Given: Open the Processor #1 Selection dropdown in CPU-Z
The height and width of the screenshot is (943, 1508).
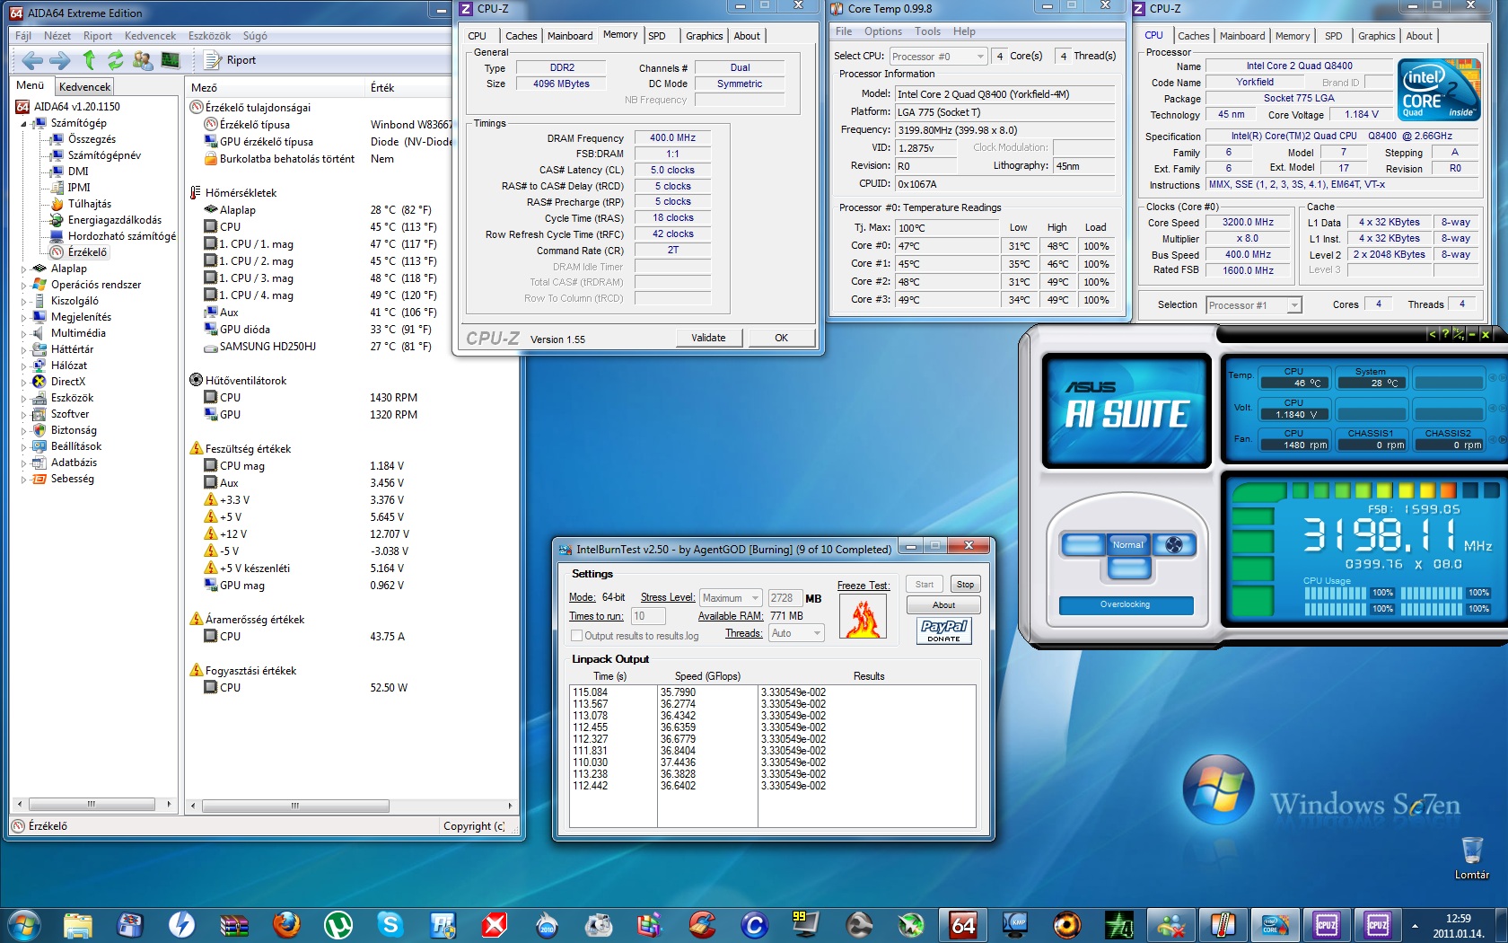Looking at the screenshot, I should [1254, 305].
